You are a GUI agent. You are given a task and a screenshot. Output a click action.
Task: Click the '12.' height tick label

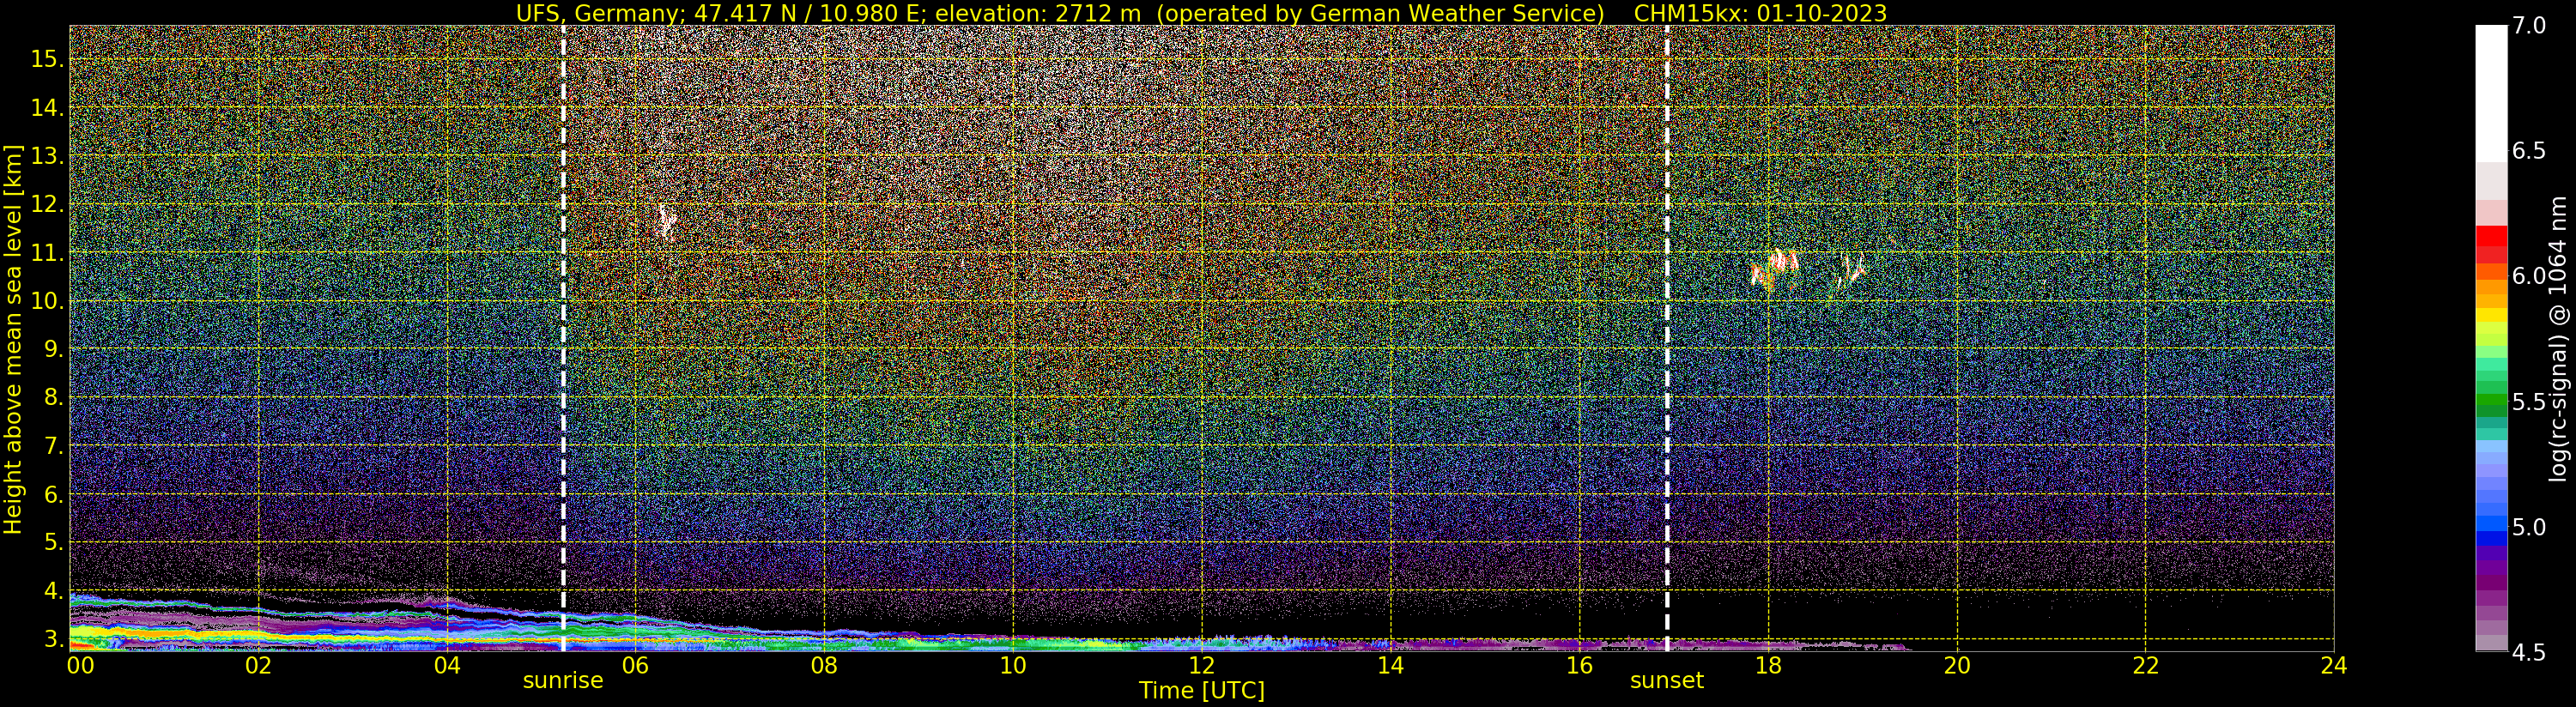click(47, 204)
